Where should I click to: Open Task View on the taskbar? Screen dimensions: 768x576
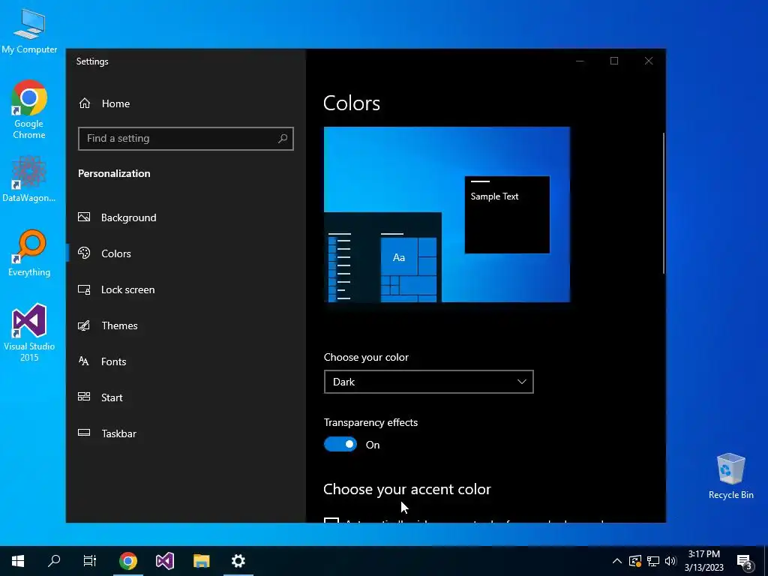[x=90, y=561]
